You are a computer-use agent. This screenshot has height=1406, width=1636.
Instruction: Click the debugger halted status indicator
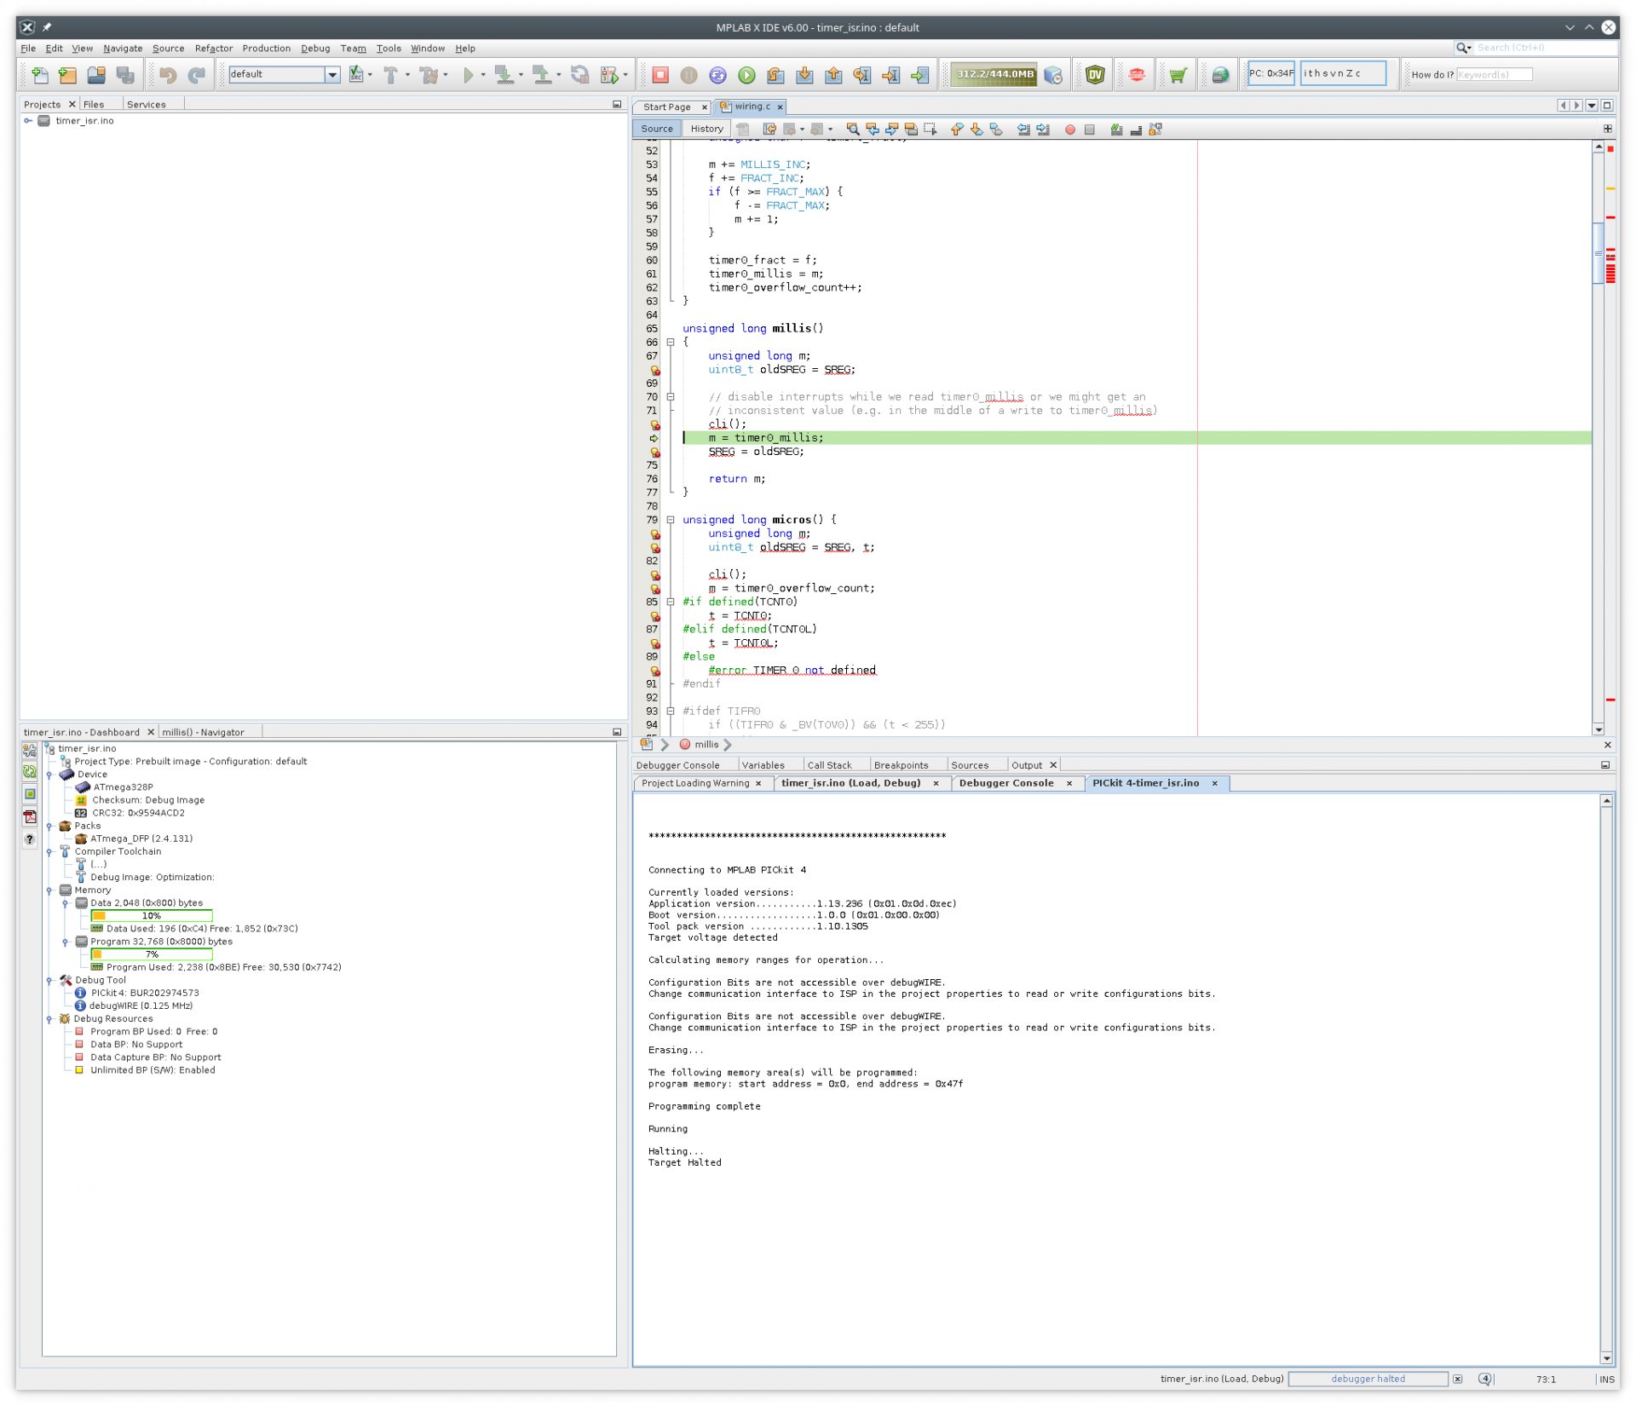click(x=1368, y=1380)
